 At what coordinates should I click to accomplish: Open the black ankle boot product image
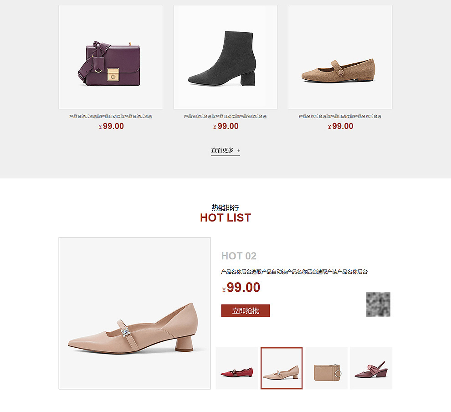pos(225,57)
